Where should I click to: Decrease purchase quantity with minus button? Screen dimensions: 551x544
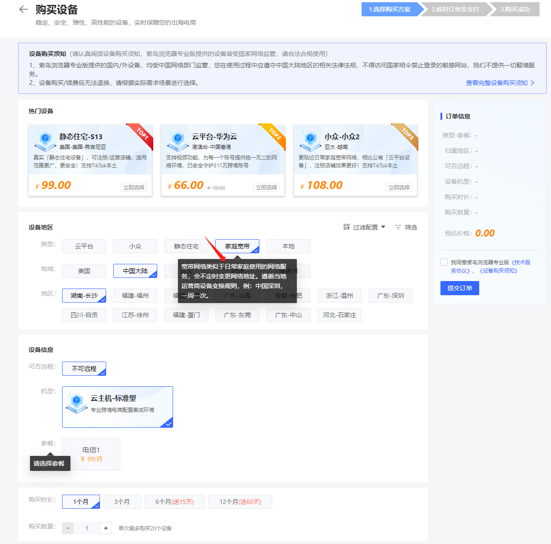point(68,528)
